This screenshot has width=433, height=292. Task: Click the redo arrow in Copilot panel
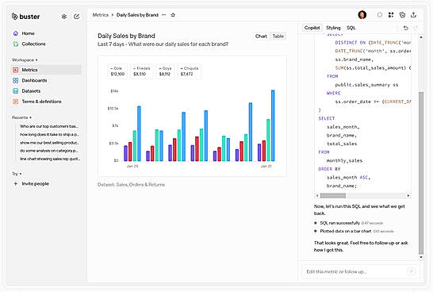point(415,28)
